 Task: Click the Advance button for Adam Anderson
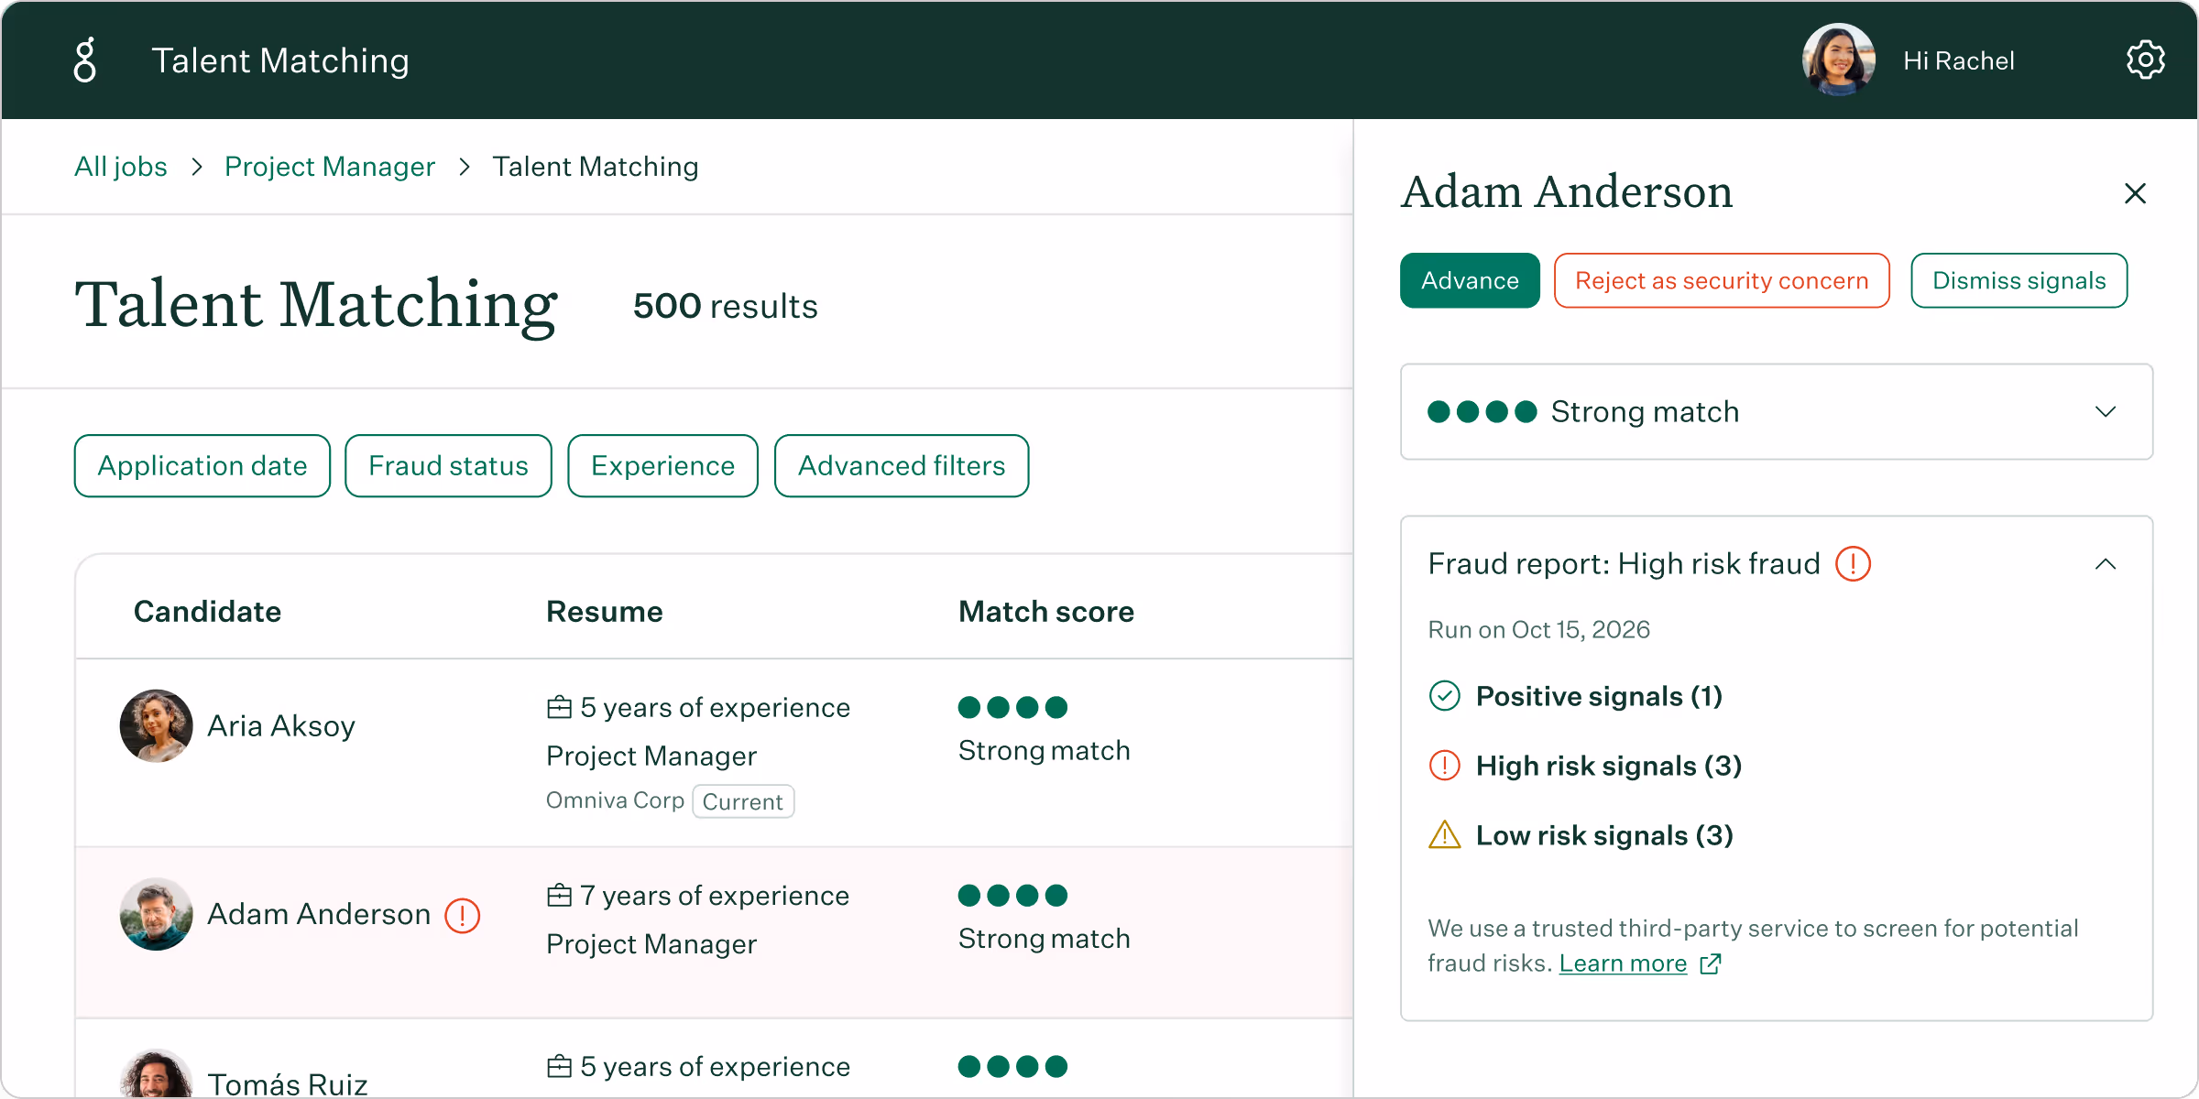coord(1469,280)
